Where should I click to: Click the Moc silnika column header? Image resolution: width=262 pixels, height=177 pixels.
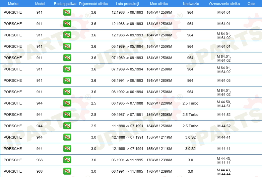pos(159,4)
